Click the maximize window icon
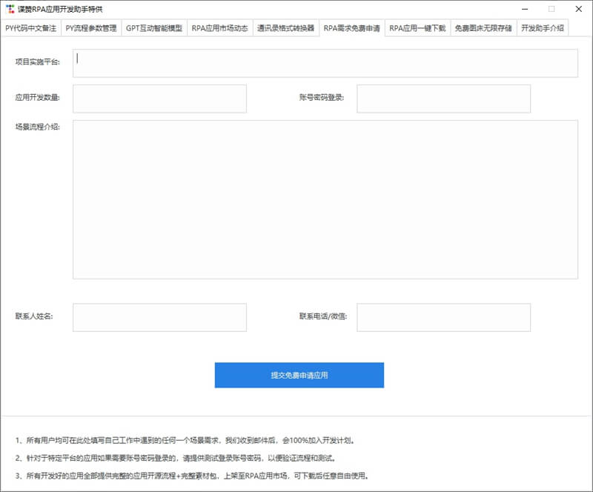 click(x=551, y=9)
